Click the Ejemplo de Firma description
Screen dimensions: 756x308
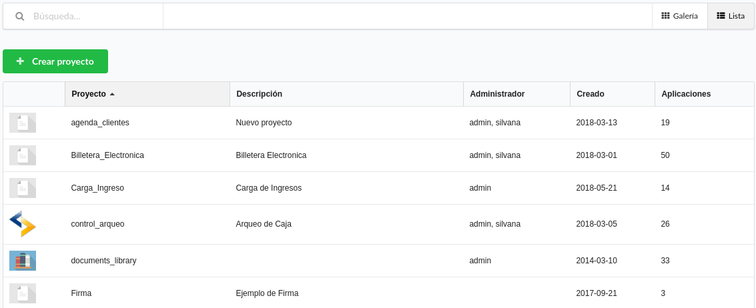pos(267,293)
